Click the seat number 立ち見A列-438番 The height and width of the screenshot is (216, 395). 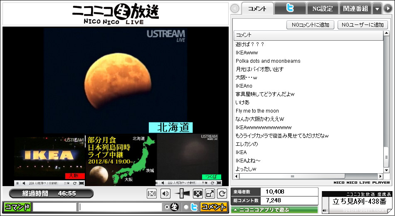tap(359, 202)
